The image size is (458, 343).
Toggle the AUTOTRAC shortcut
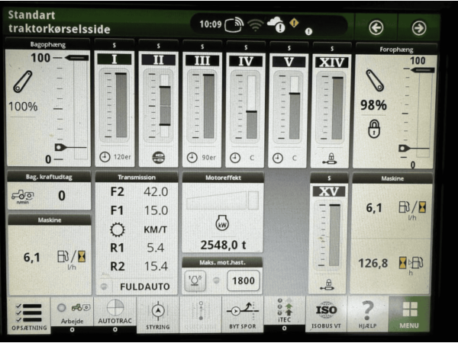pos(114,312)
